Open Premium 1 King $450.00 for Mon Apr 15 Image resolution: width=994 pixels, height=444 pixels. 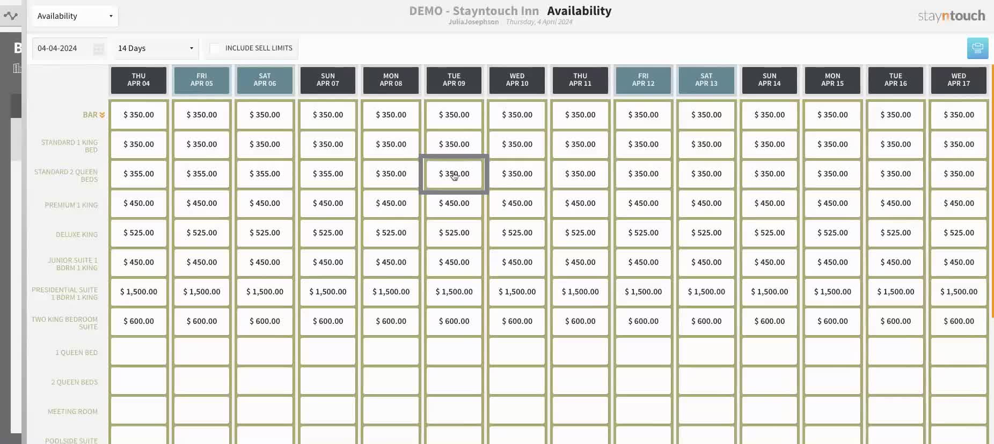[x=832, y=203]
